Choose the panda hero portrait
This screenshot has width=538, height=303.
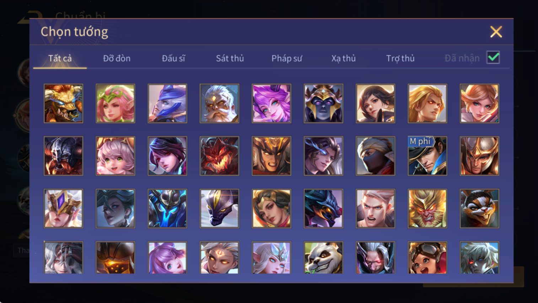coord(323,257)
